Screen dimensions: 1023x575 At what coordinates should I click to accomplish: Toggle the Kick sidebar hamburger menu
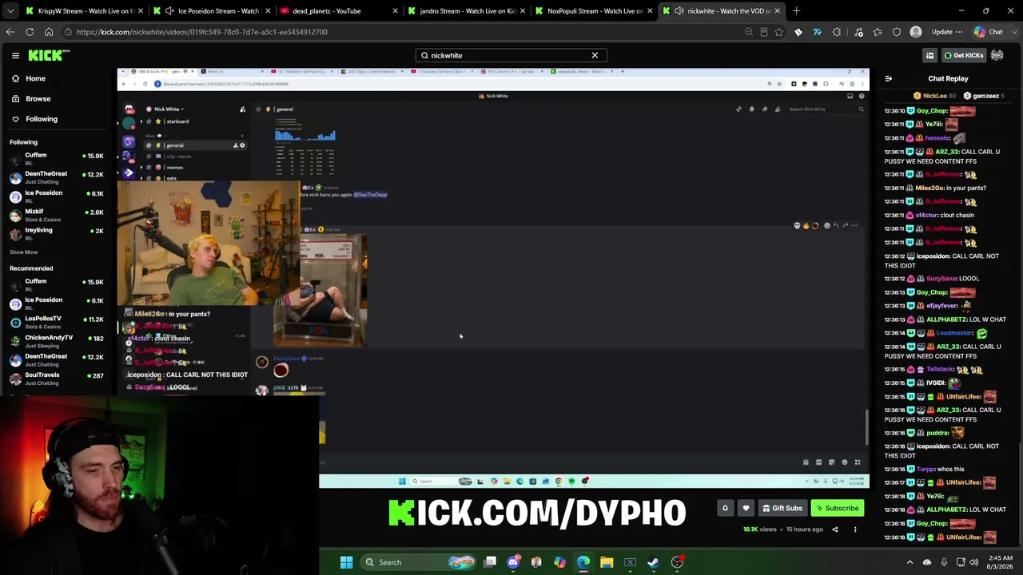pos(15,55)
